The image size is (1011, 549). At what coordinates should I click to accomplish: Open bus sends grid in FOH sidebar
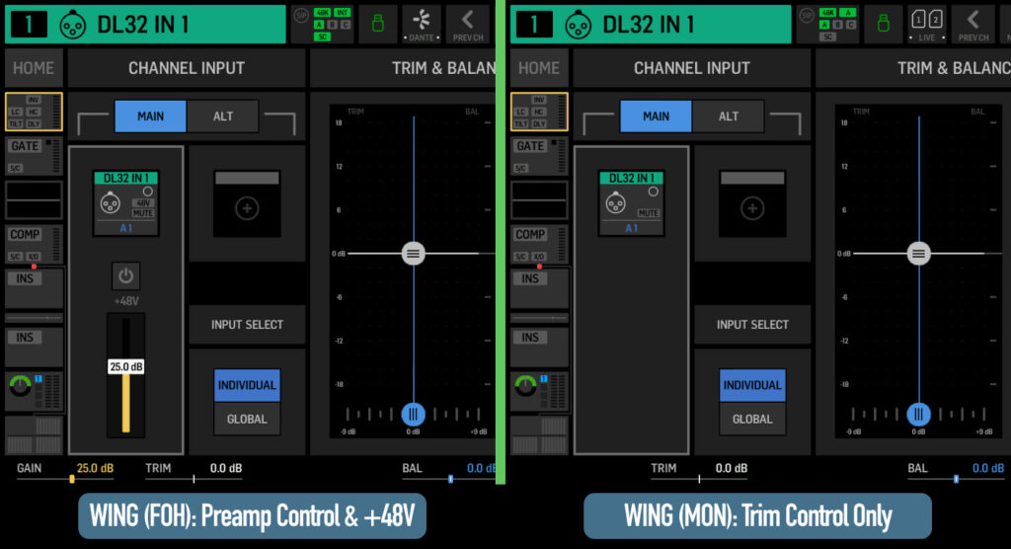pyautogui.click(x=34, y=435)
